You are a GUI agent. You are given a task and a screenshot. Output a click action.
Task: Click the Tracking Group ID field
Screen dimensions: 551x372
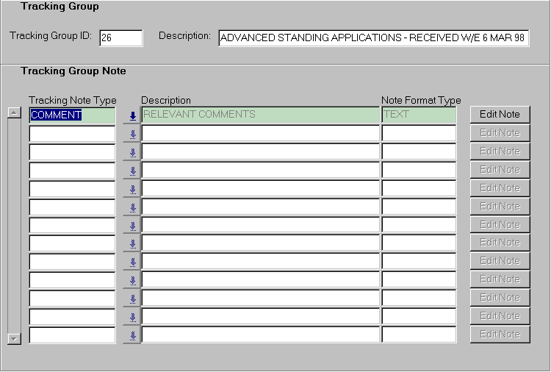[120, 38]
